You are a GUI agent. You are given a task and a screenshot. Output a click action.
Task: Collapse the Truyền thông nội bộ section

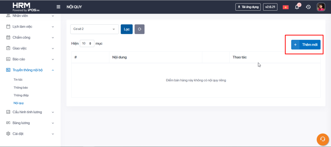tap(30, 70)
